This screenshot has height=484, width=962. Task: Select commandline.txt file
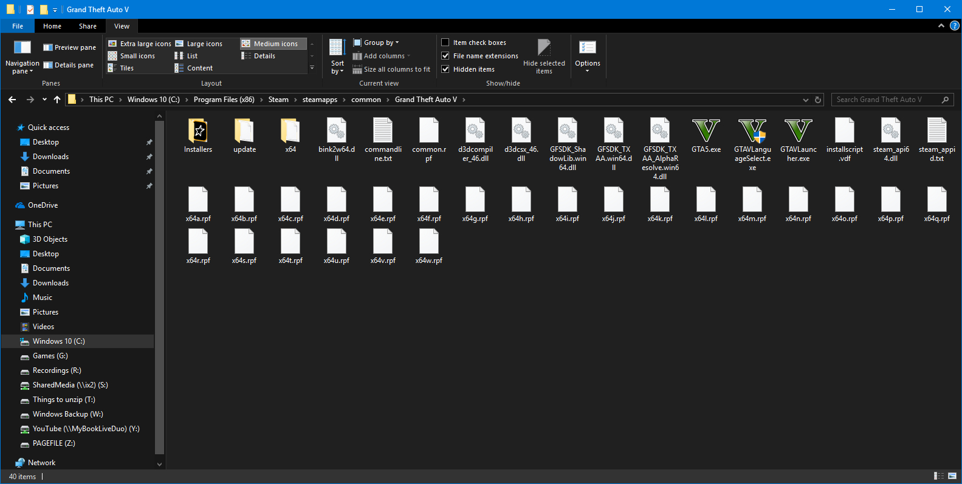383,140
